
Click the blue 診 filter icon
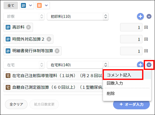pos(23,5)
